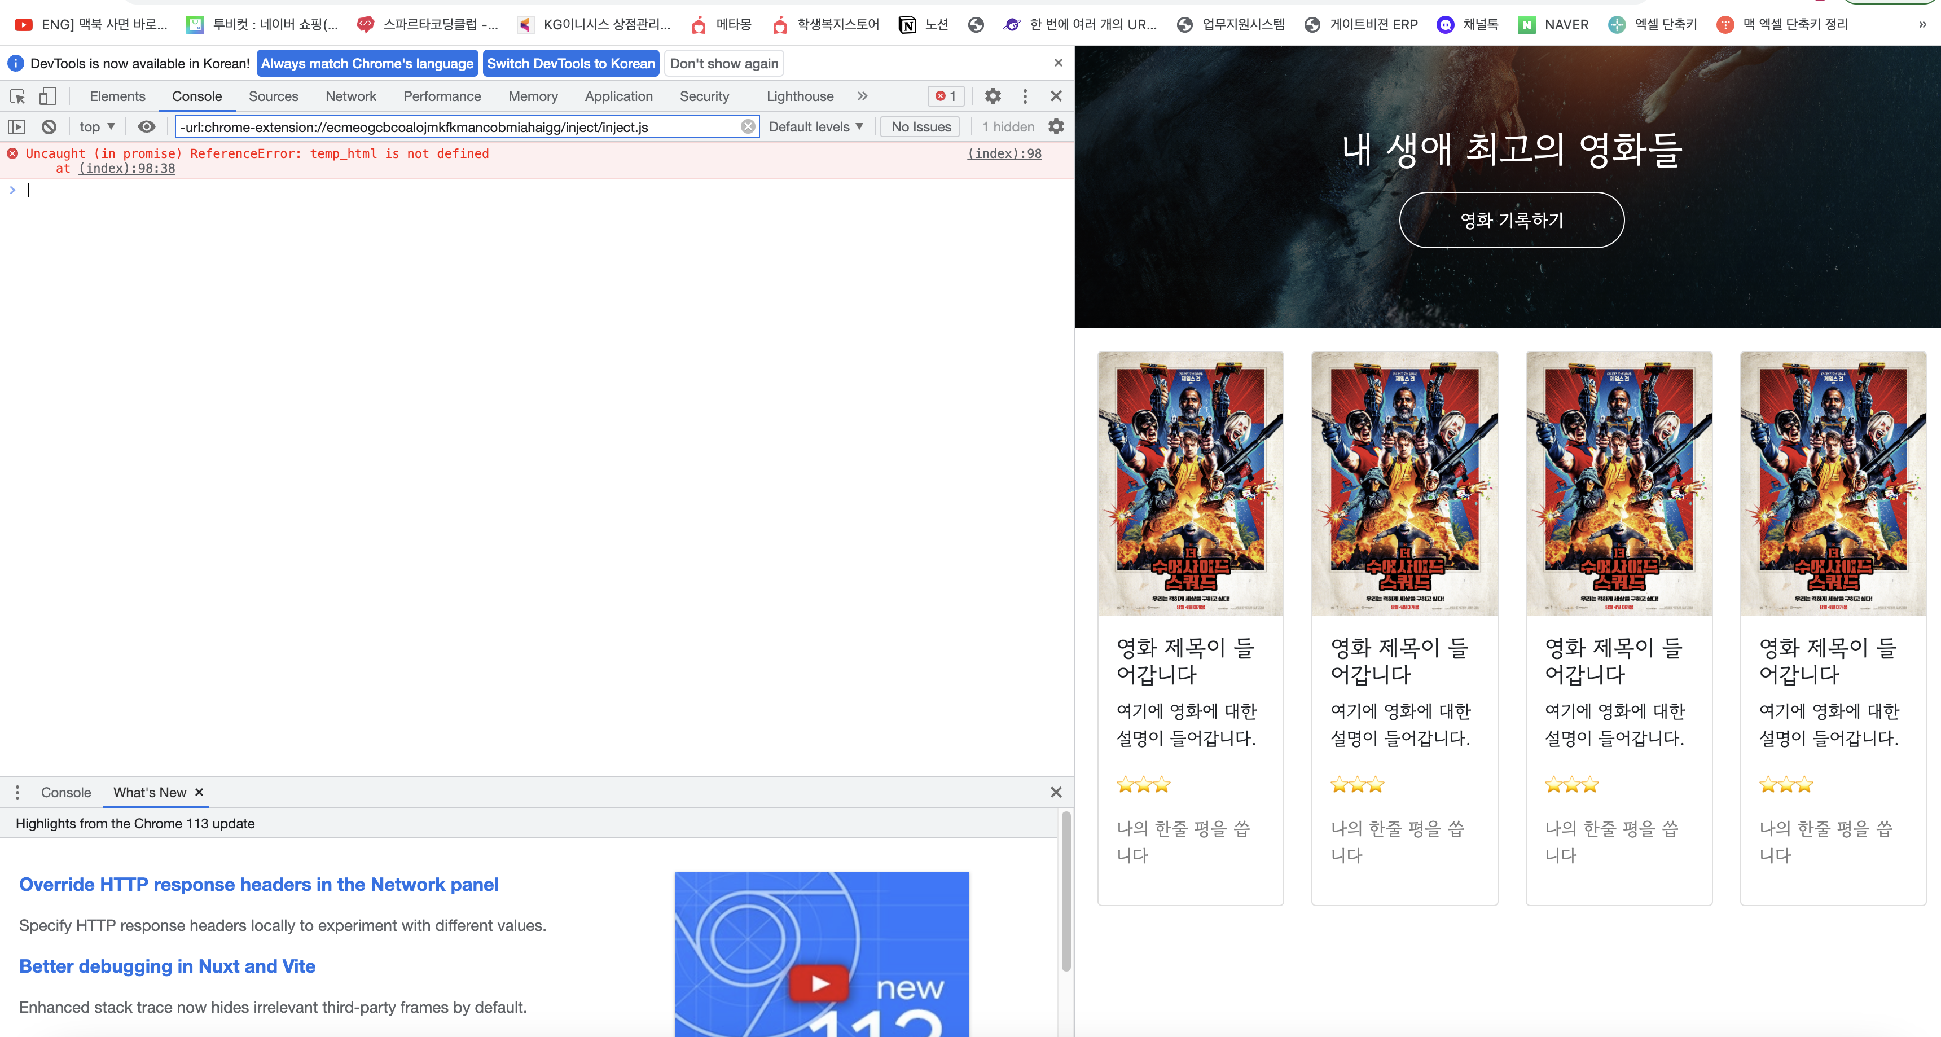Open the KG이니시스 상점관리 bookmark

click(x=594, y=25)
